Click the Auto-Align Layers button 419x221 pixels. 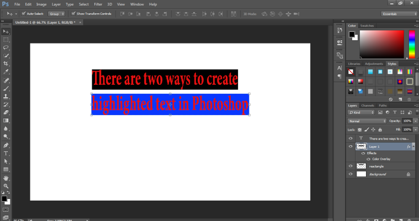point(234,14)
